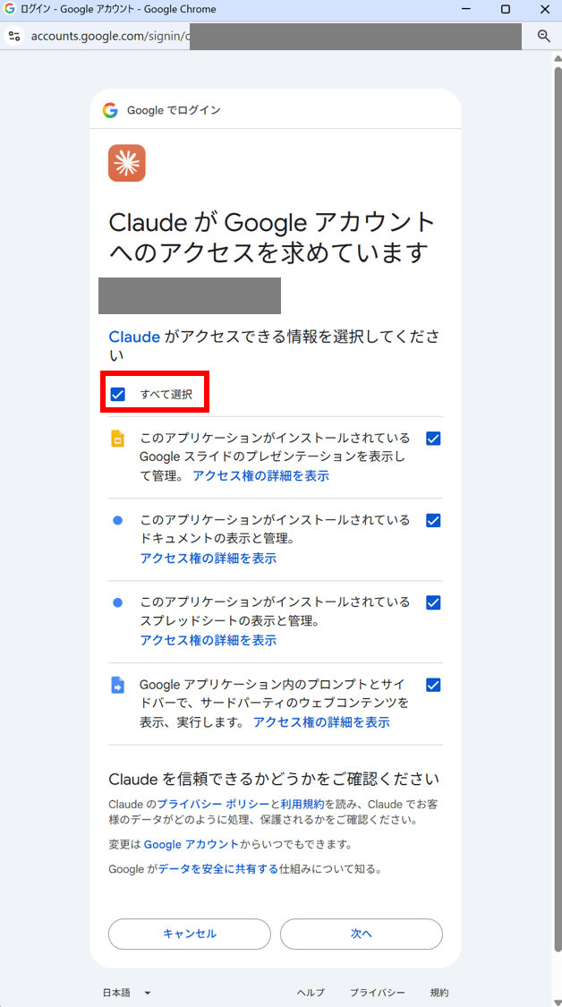The height and width of the screenshot is (1007, 562).
Task: Click the blue Apps Script document icon
Action: pyautogui.click(x=117, y=685)
